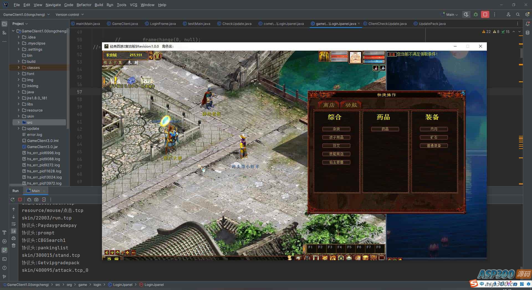
Task: Open the Notifications bell panel
Action: point(527,24)
